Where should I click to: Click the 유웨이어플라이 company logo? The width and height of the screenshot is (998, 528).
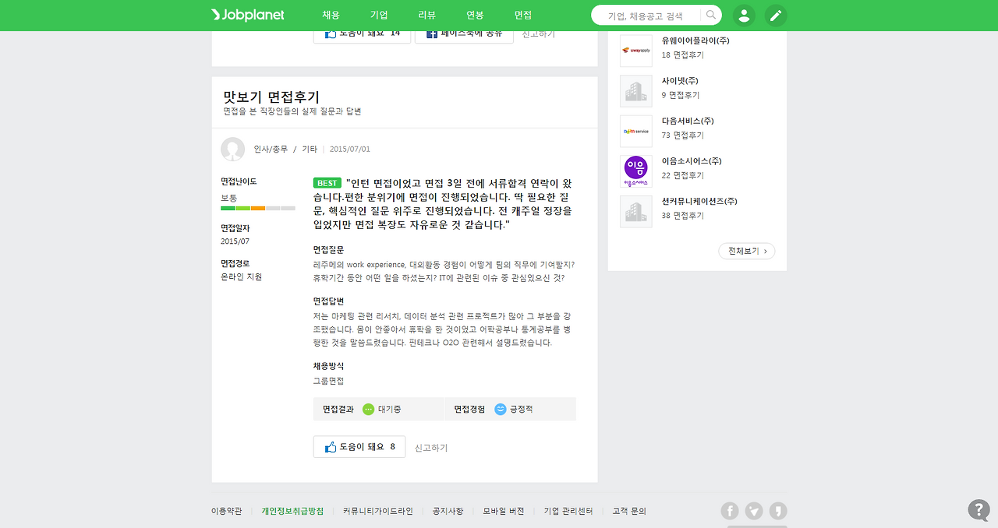point(635,50)
